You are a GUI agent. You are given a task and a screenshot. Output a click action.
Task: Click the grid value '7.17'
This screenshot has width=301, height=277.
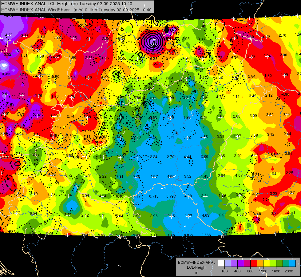coord(137,196)
